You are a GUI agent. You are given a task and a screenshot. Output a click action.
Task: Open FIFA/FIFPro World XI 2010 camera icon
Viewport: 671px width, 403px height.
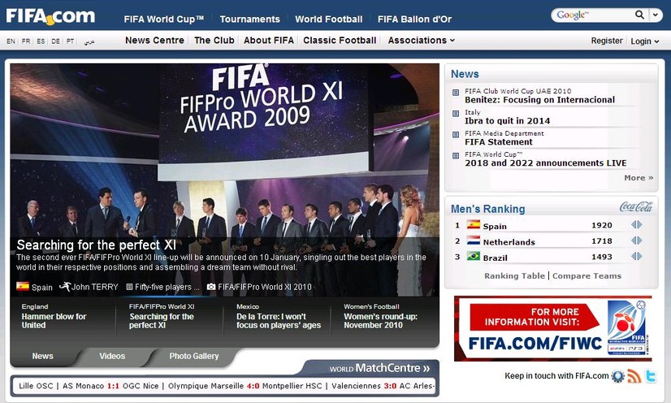211,287
